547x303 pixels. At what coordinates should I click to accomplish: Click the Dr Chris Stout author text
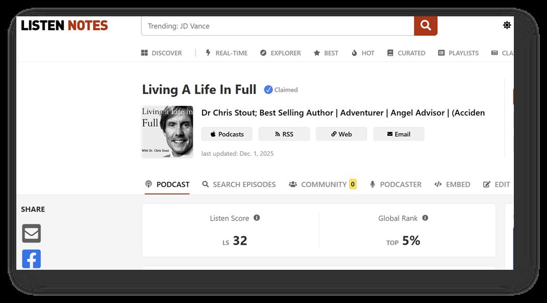[x=343, y=113]
